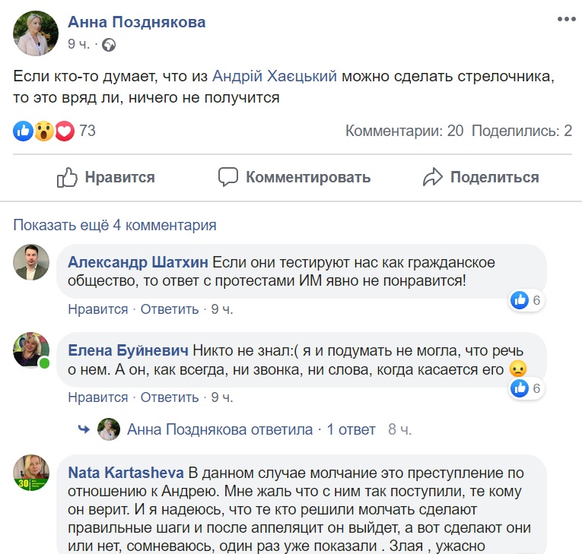Expand Показать ещё 4 комментария

pos(115,225)
